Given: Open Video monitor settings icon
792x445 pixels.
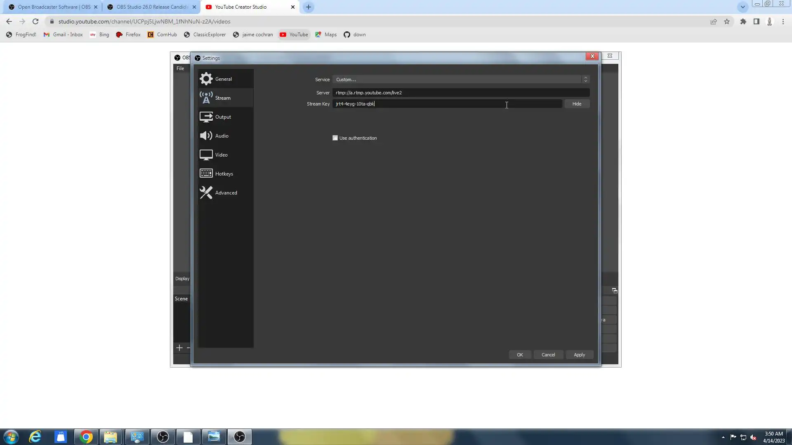Looking at the screenshot, I should (206, 155).
